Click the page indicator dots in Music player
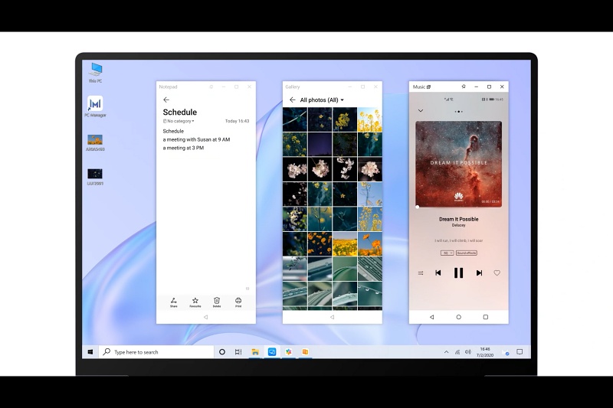The image size is (613, 408). [458, 112]
